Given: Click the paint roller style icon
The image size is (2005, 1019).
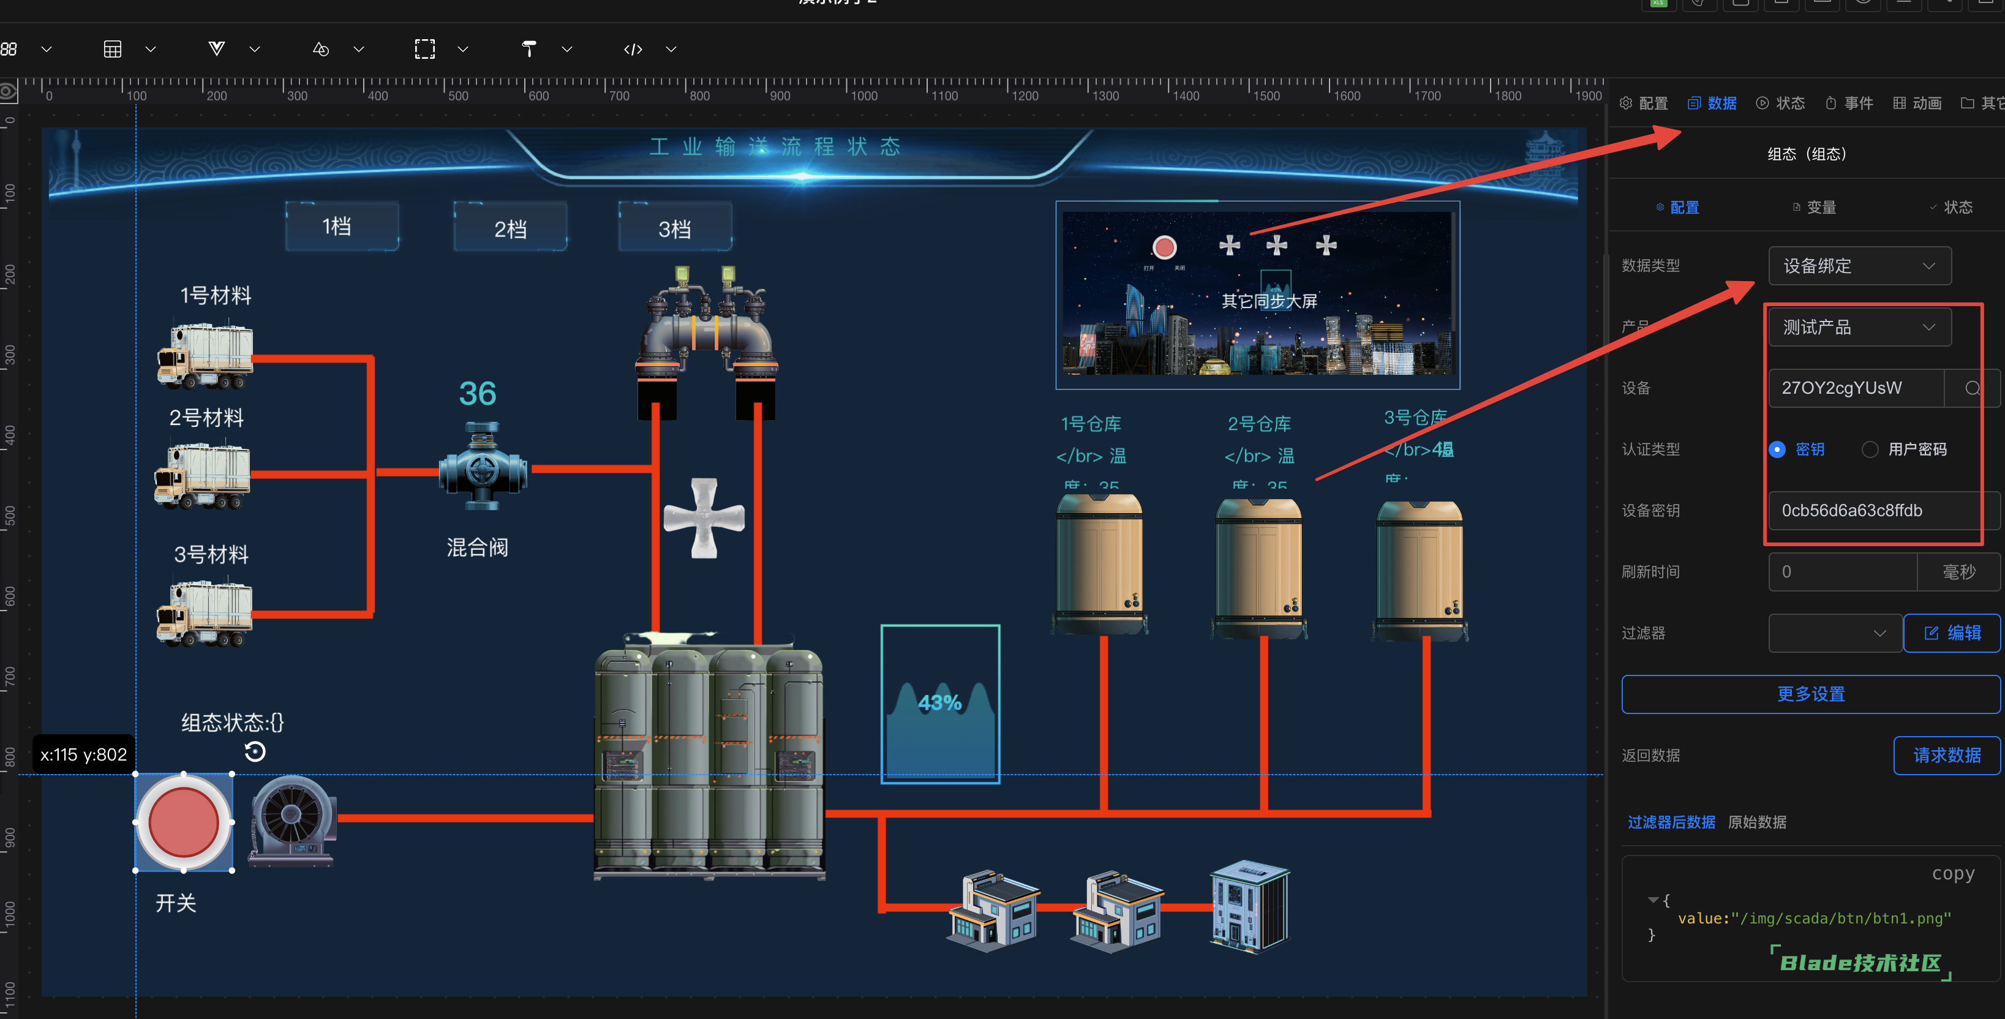Looking at the screenshot, I should [x=529, y=49].
